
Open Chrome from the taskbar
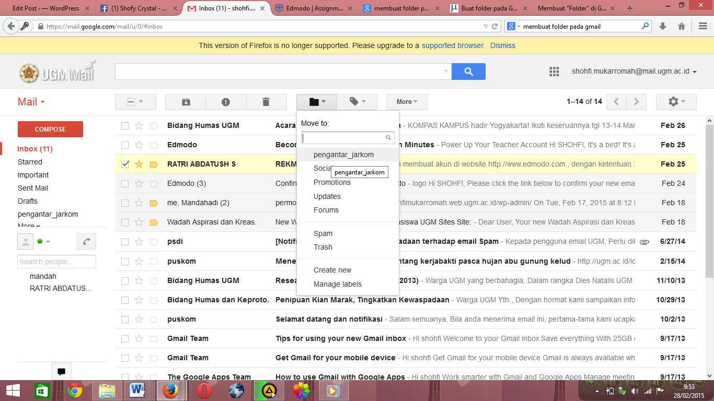coord(75,391)
